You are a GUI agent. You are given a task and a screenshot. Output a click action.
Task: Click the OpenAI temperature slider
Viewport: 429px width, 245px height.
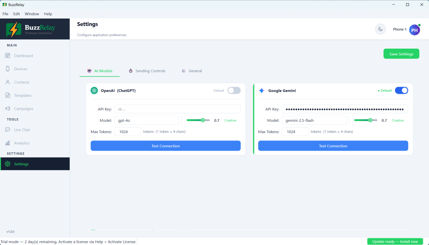[198, 120]
